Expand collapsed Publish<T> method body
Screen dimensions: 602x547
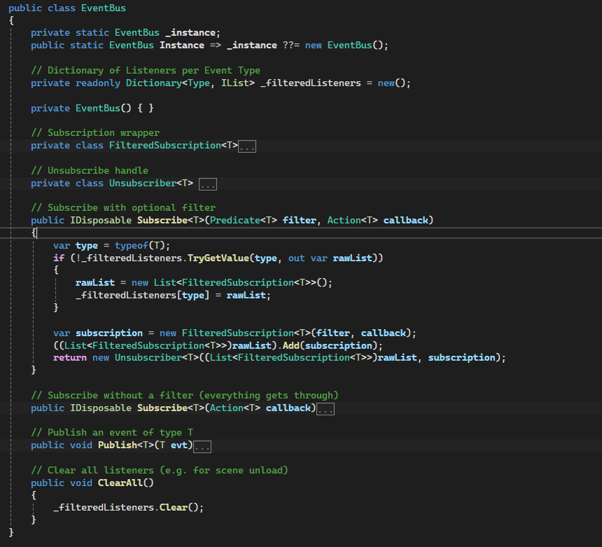(x=202, y=447)
